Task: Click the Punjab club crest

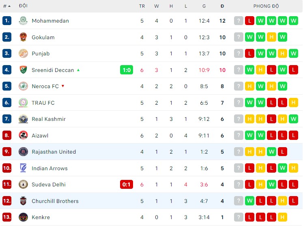Action: 23,53
